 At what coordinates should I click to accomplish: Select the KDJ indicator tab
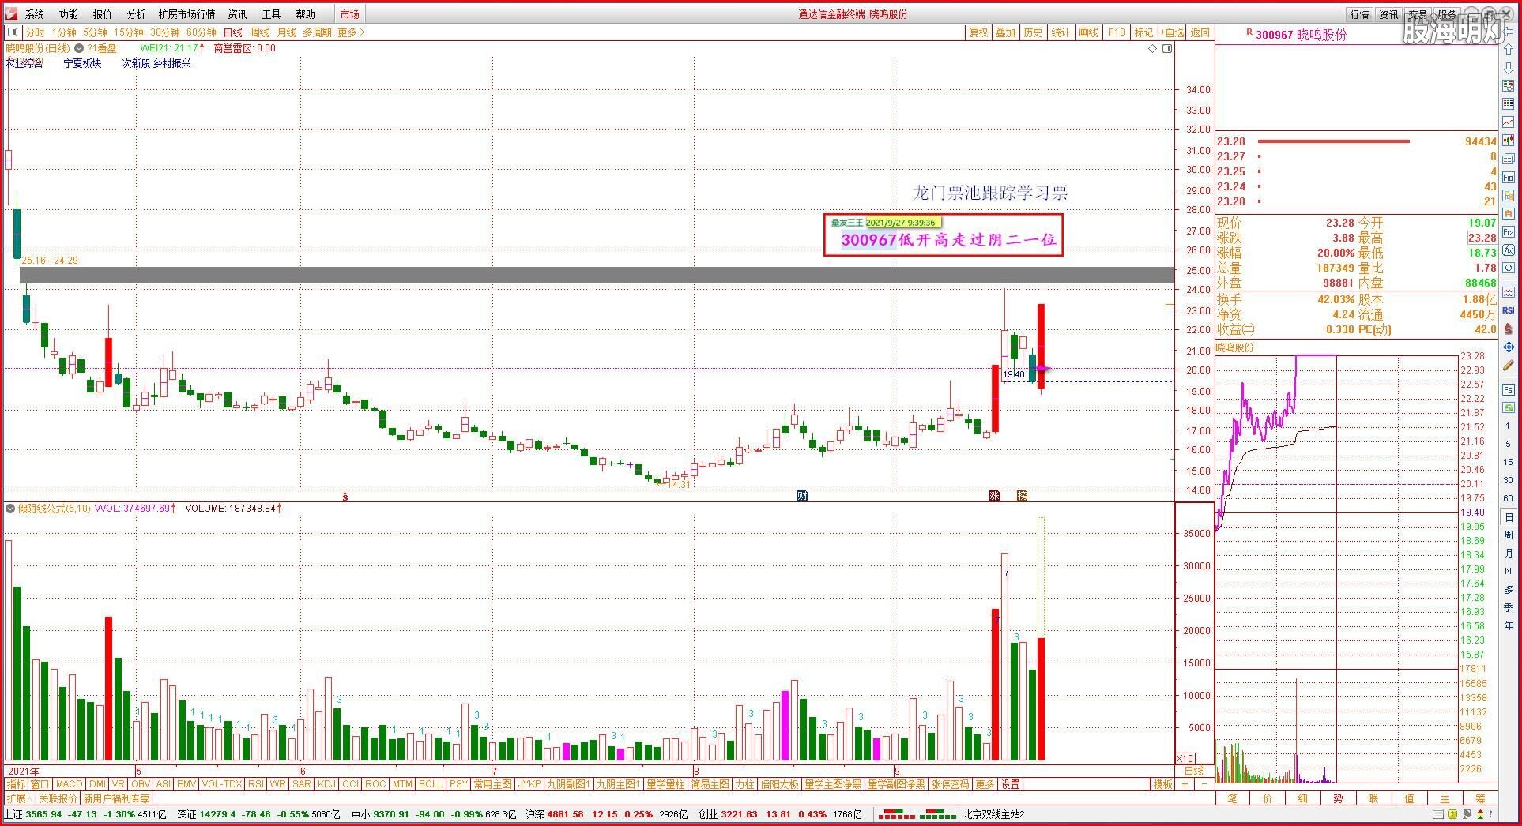coord(326,784)
